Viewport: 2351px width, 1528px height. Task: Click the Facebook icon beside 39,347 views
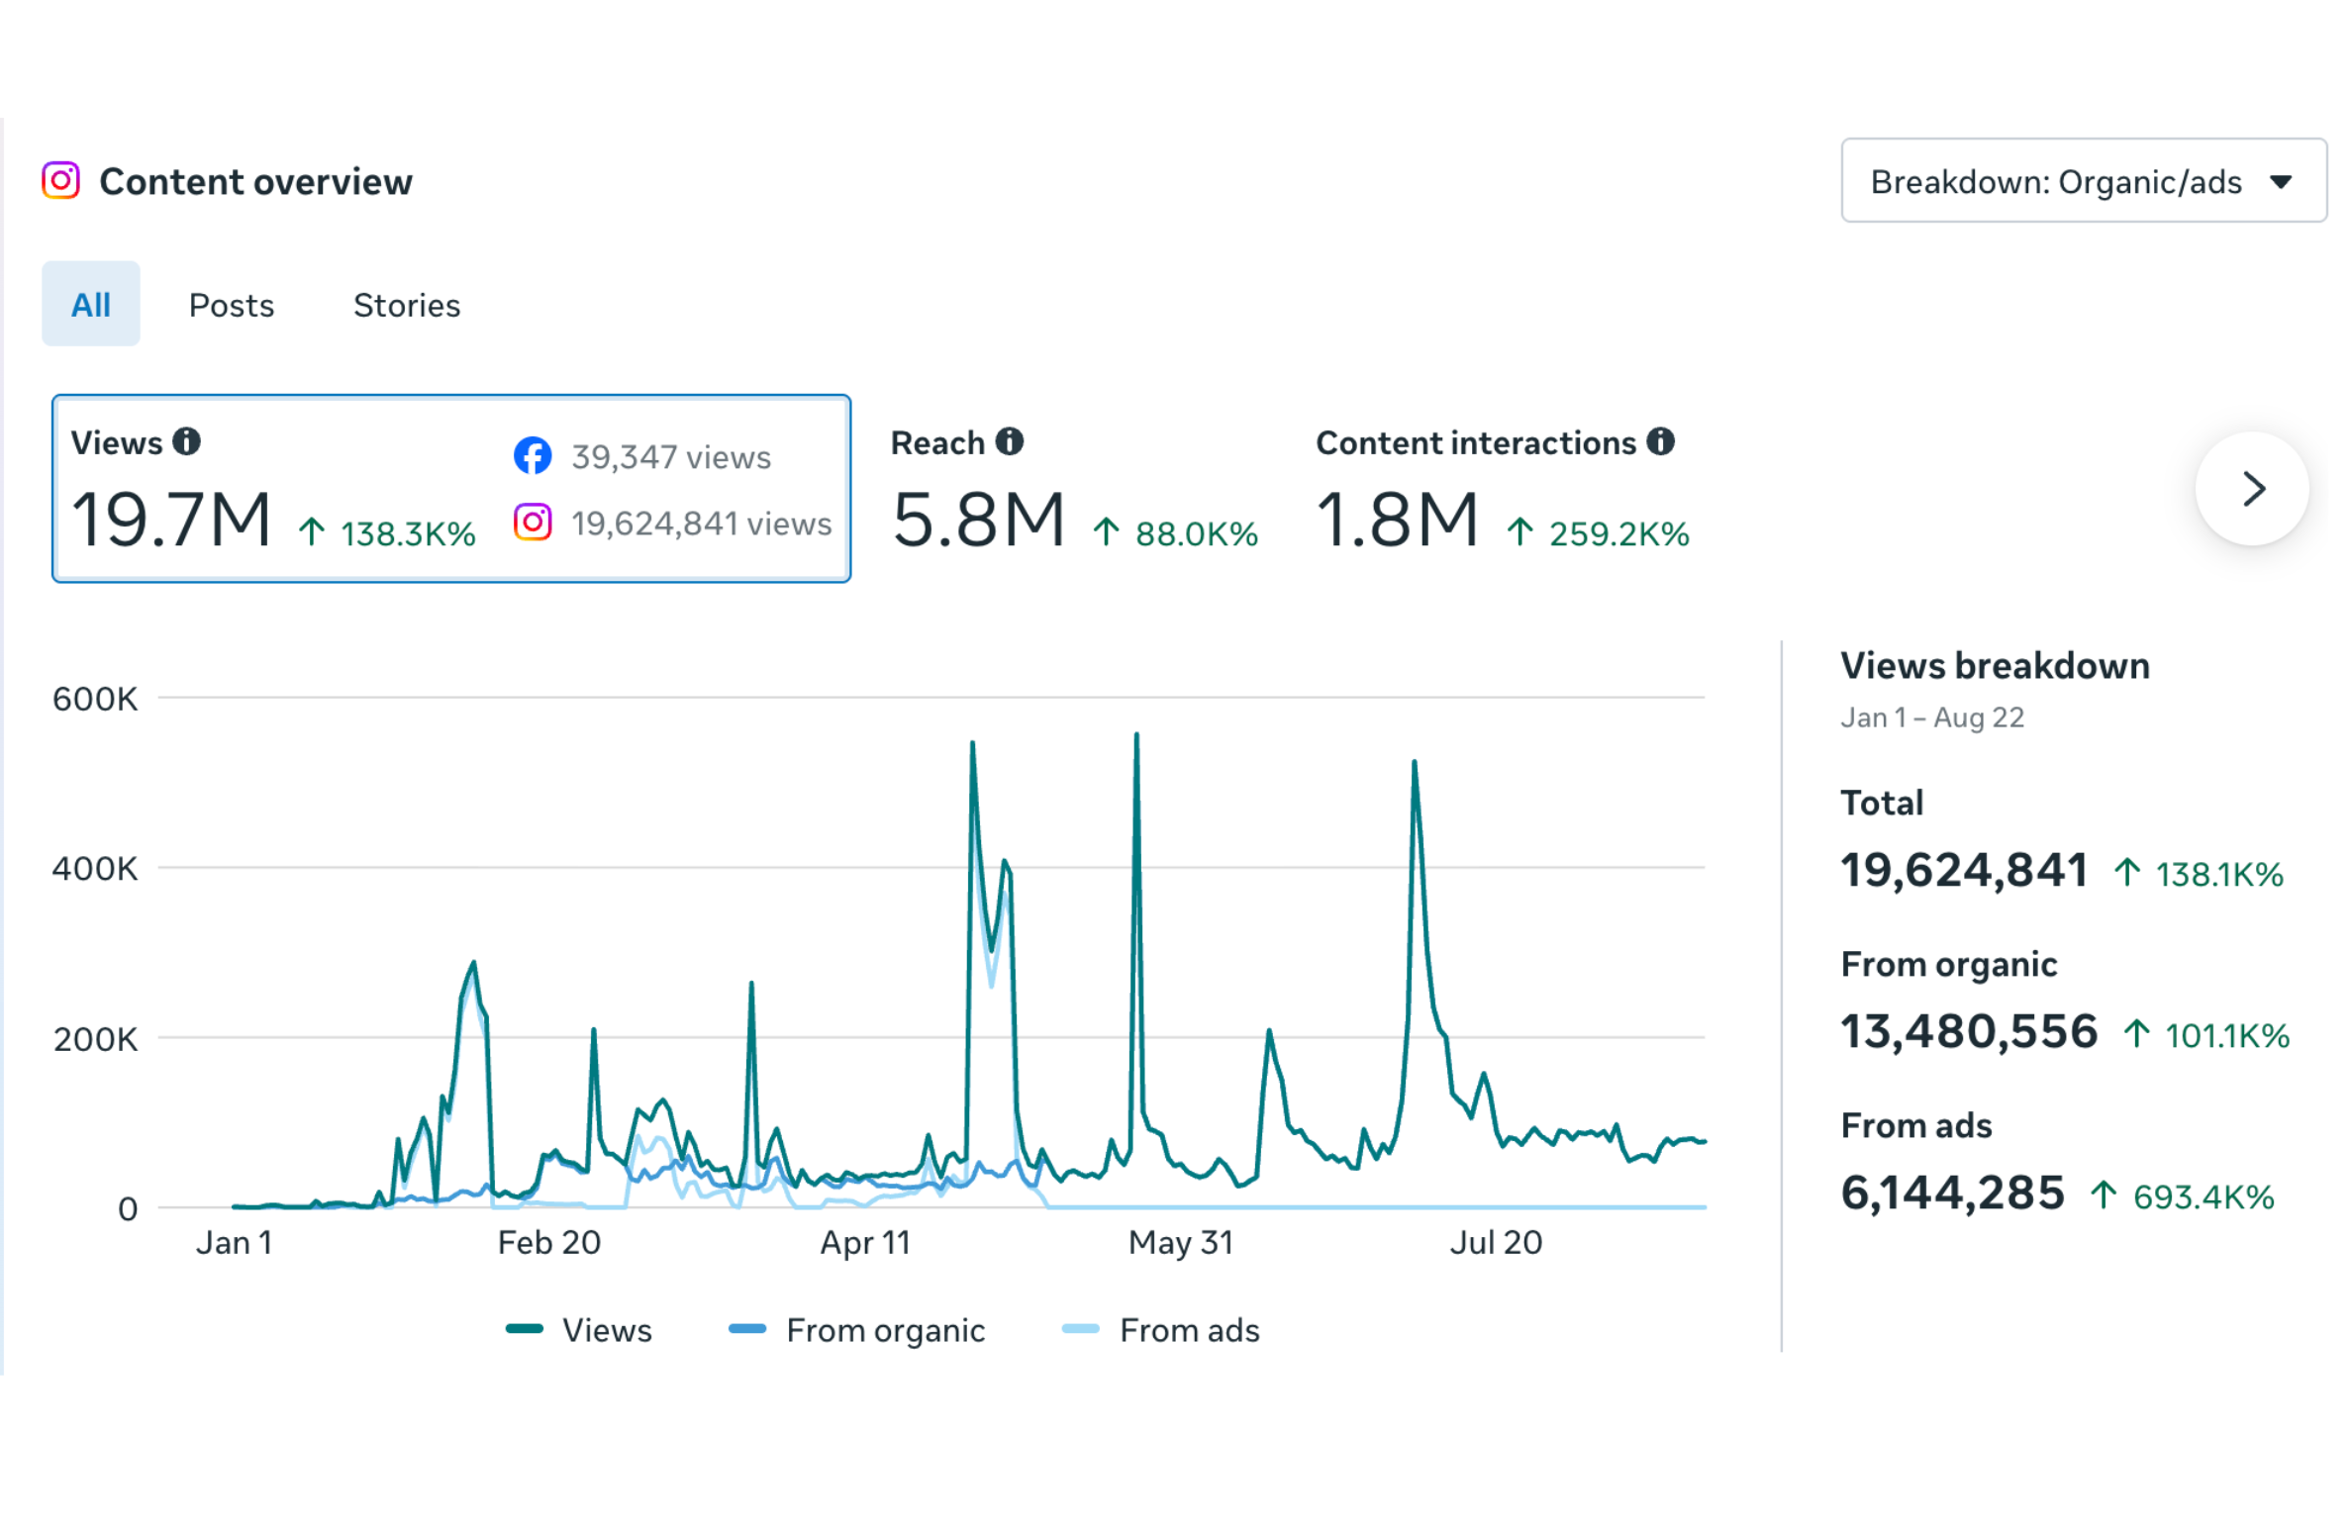(533, 455)
